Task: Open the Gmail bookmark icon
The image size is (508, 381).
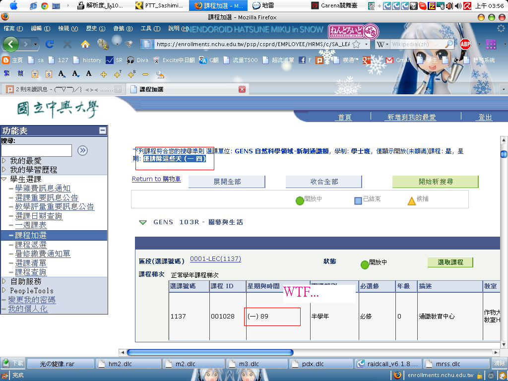Action: pos(389,60)
